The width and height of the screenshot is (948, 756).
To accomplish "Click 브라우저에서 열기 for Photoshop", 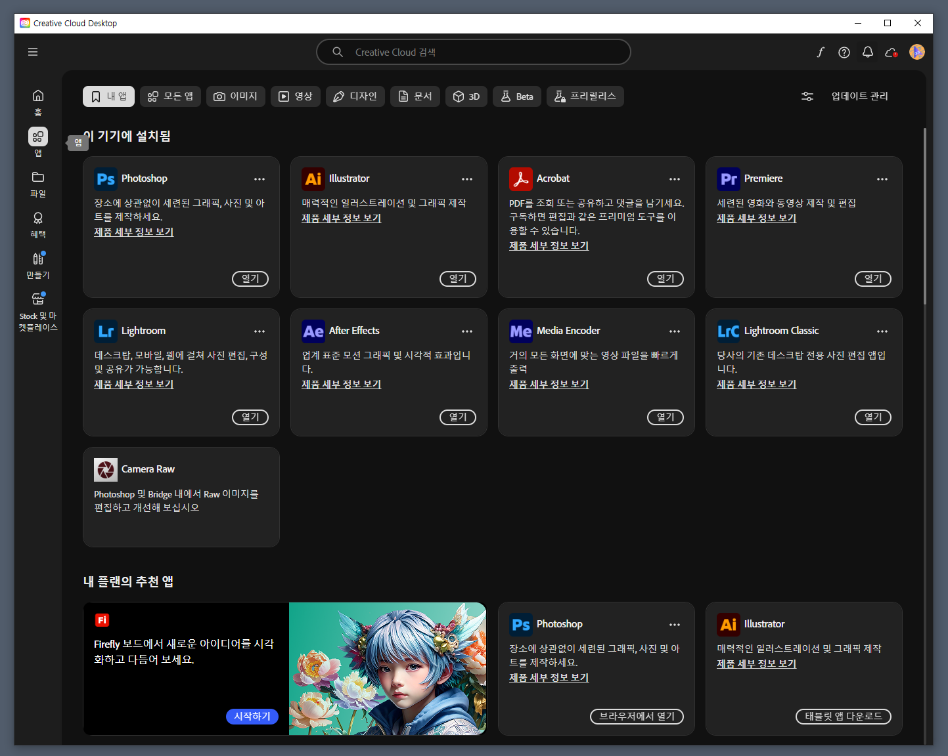I will [x=637, y=717].
